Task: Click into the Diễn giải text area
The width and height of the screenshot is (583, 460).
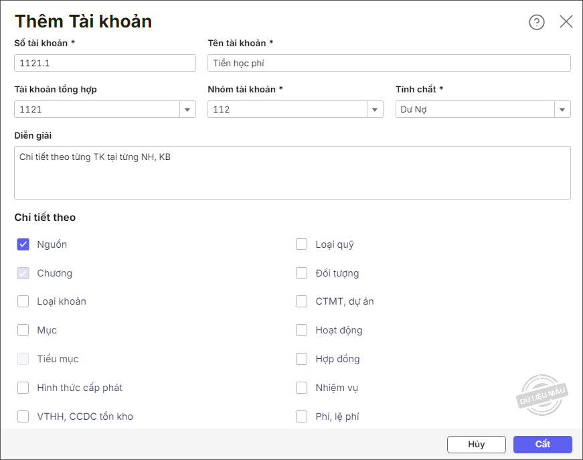Action: 292,173
